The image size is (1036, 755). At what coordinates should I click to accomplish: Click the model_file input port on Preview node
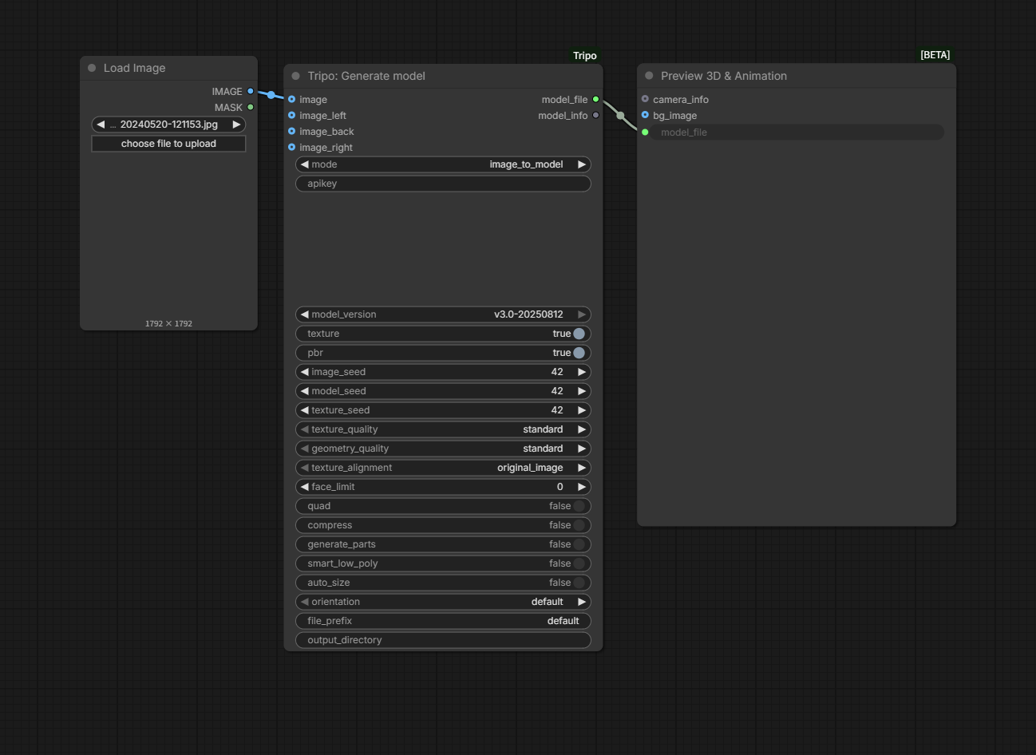coord(645,132)
